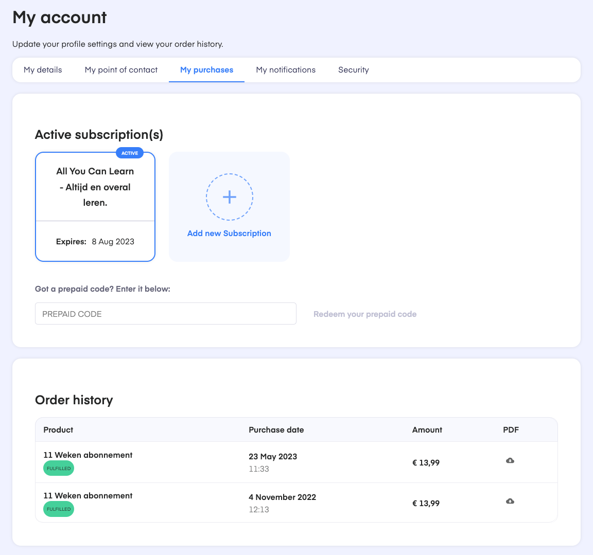The height and width of the screenshot is (555, 593).
Task: Go to My notifications tab
Action: pos(286,70)
